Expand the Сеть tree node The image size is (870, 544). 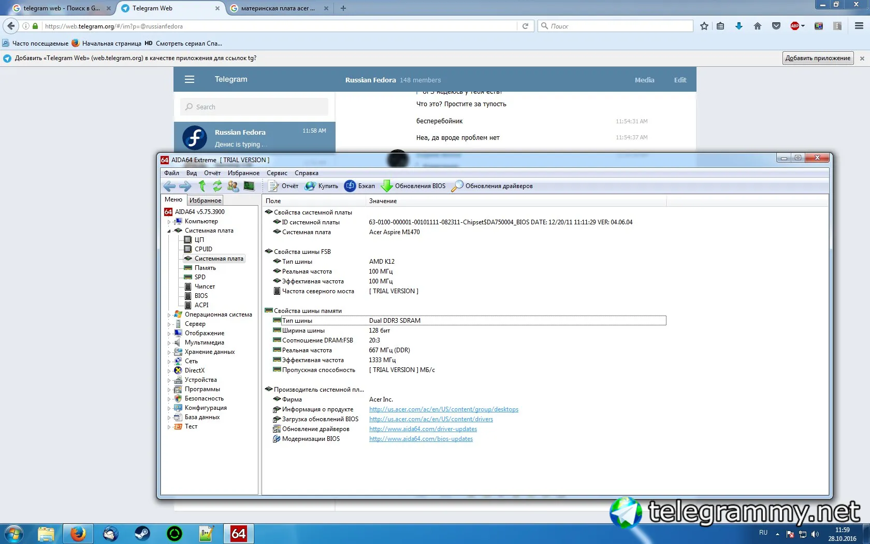point(169,362)
